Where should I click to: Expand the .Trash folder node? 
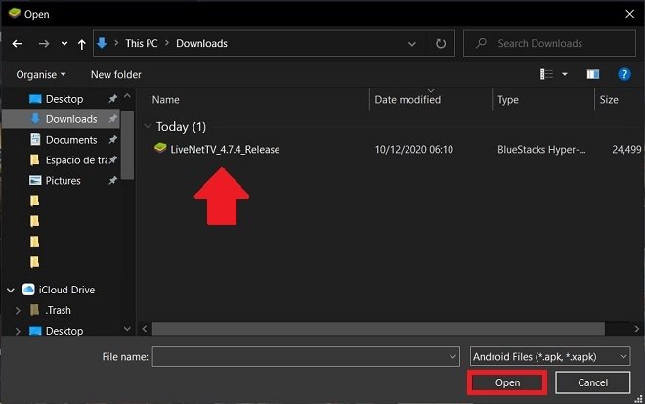point(18,310)
